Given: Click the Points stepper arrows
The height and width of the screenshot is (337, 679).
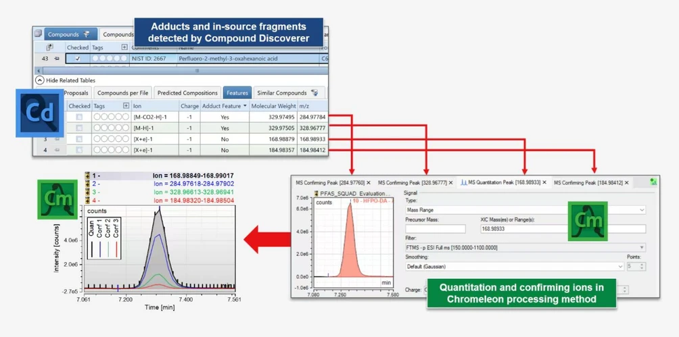Looking at the screenshot, I should click(642, 267).
